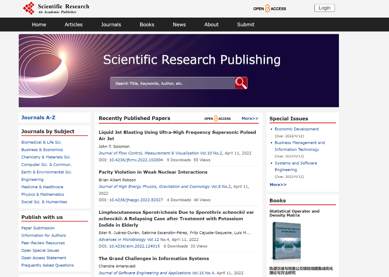Open the Books menu item

147,24
